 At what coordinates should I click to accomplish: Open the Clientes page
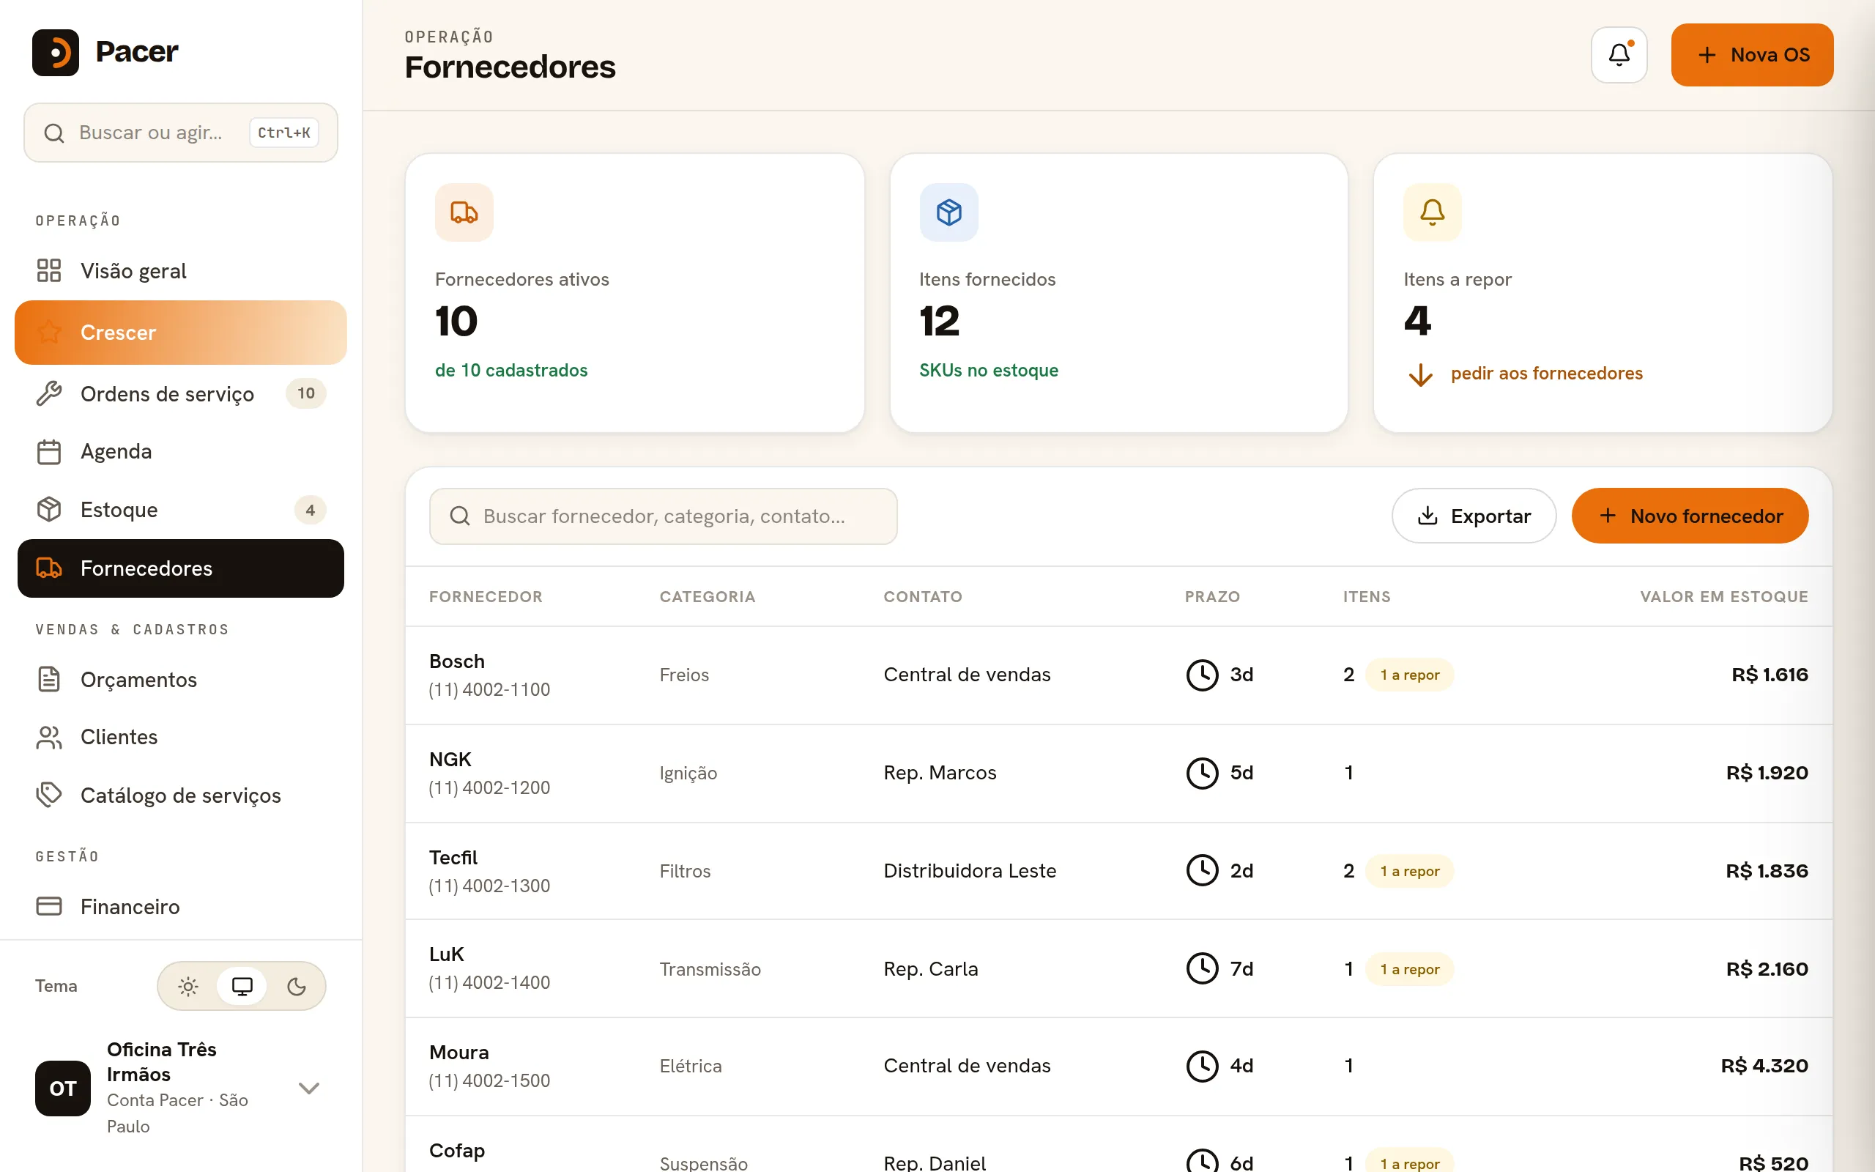[180, 736]
